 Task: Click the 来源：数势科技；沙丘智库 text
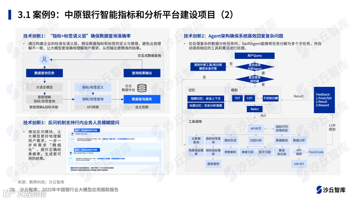[41, 182]
